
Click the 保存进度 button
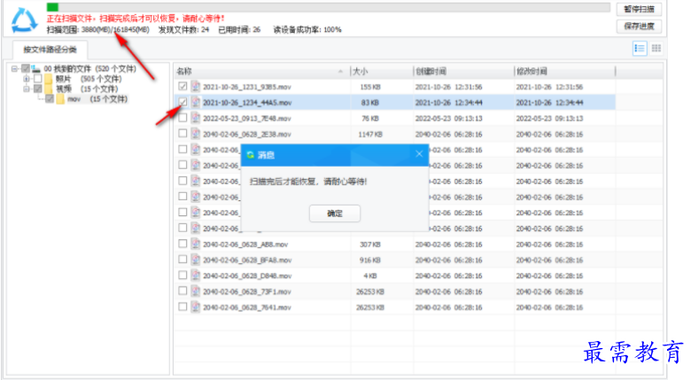(640, 27)
